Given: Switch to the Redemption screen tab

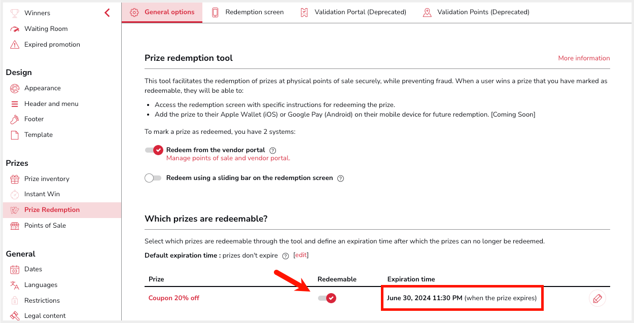Looking at the screenshot, I should (x=248, y=12).
